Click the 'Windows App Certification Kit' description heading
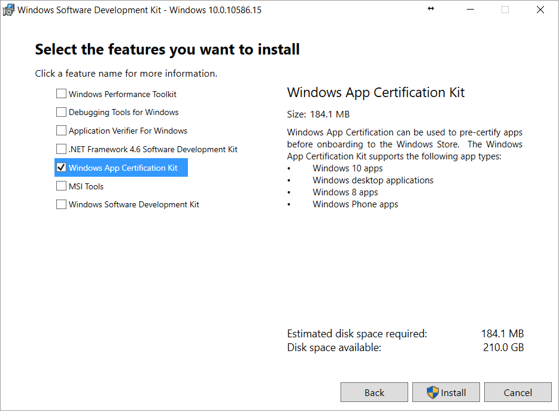This screenshot has width=559, height=411. pos(376,92)
